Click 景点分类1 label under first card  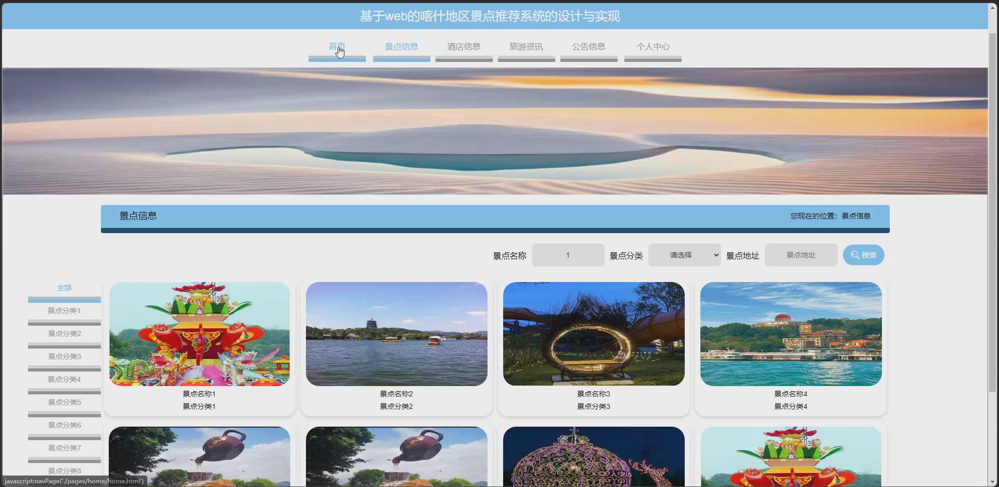(x=199, y=406)
